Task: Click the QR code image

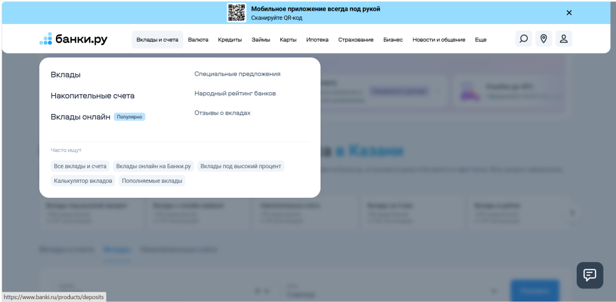Action: (x=237, y=13)
